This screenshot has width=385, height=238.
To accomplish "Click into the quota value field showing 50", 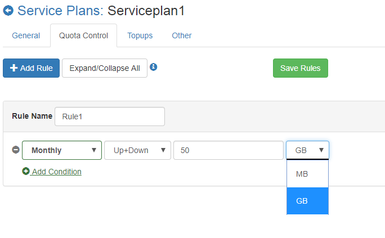I will 229,150.
